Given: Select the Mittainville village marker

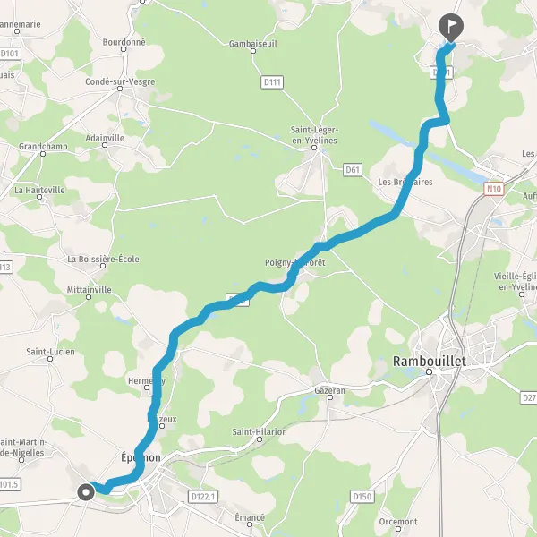Looking at the screenshot, I should point(89,297).
